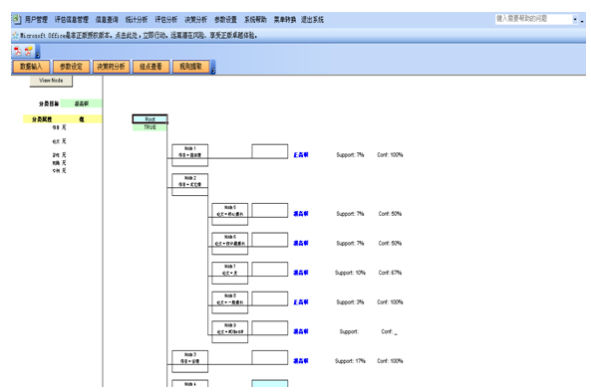Click 'Support: 7%' in Node 6 row
Image resolution: width=591 pixels, height=392 pixels.
click(x=350, y=243)
